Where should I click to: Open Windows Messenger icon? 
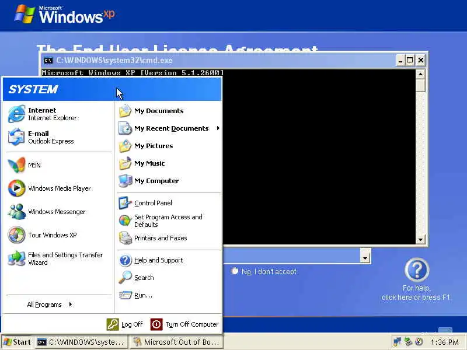point(16,212)
